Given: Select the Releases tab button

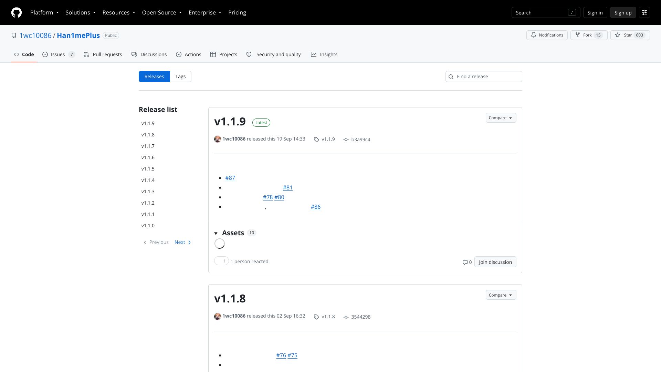Looking at the screenshot, I should (x=154, y=76).
